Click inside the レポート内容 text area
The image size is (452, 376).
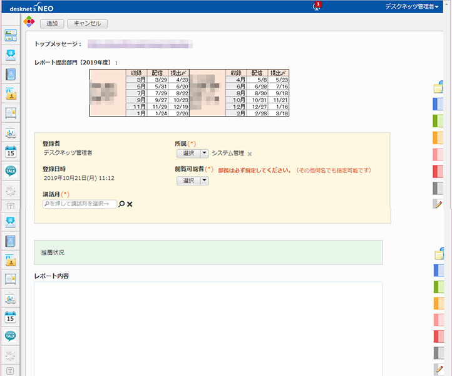pyautogui.click(x=208, y=326)
